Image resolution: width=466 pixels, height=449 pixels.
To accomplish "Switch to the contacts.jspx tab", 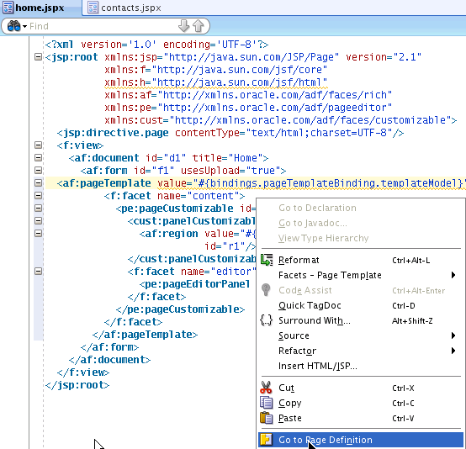I will (124, 8).
